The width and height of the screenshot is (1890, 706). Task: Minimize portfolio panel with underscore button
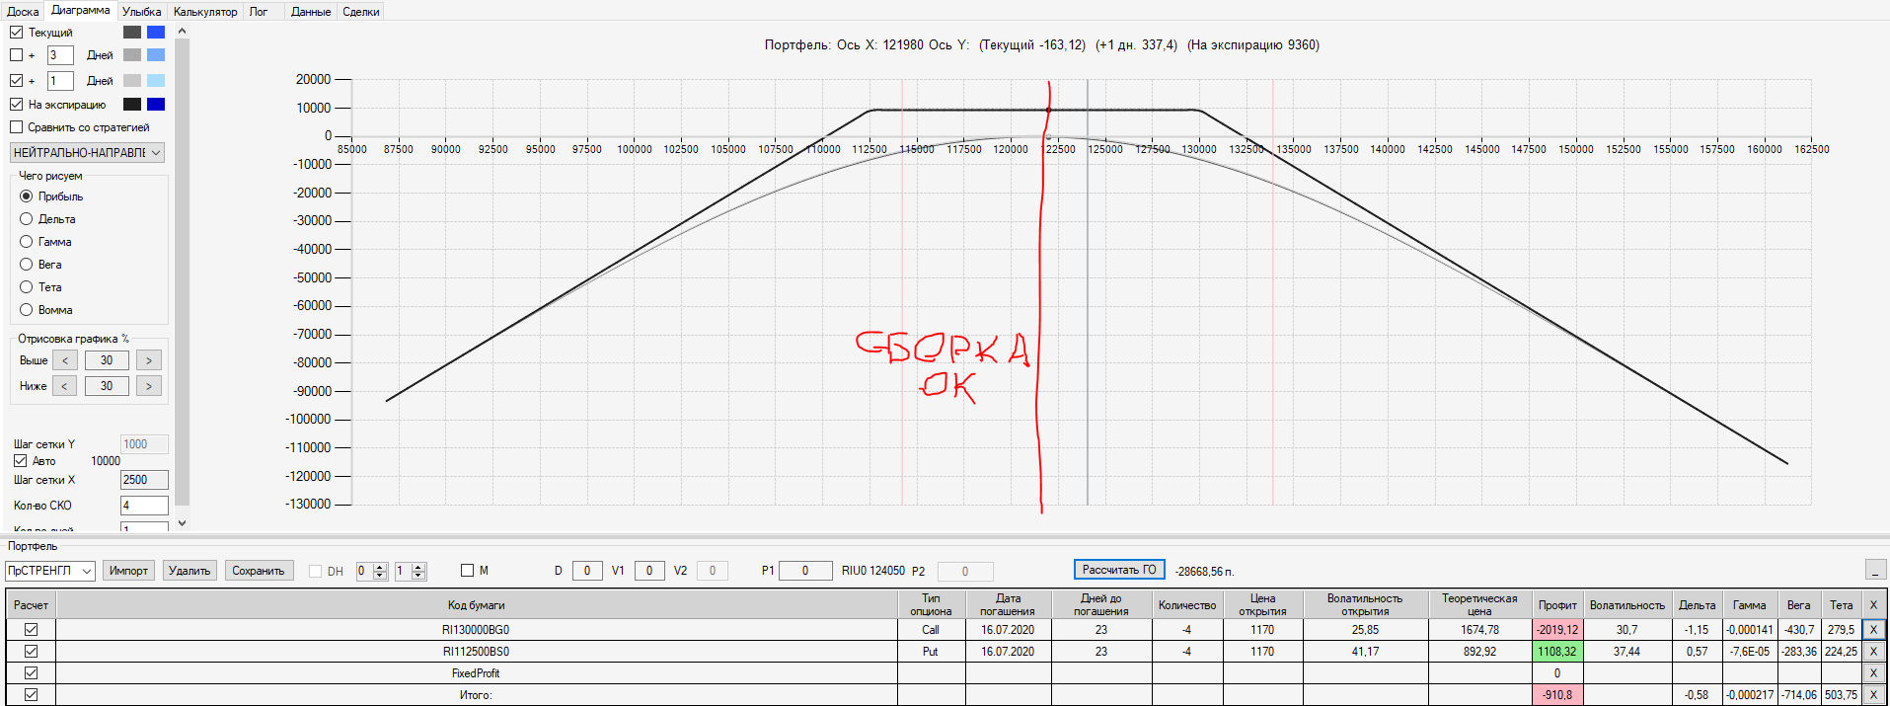pos(1875,570)
